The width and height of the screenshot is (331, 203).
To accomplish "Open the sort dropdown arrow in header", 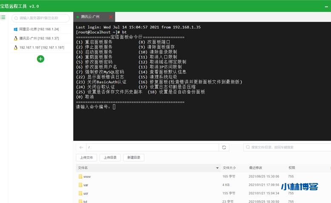I will (x=217, y=168).
